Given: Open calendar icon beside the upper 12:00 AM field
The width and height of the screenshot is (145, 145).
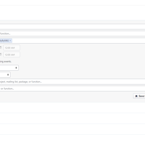Looking at the screenshot, I should pyautogui.click(x=1, y=47).
